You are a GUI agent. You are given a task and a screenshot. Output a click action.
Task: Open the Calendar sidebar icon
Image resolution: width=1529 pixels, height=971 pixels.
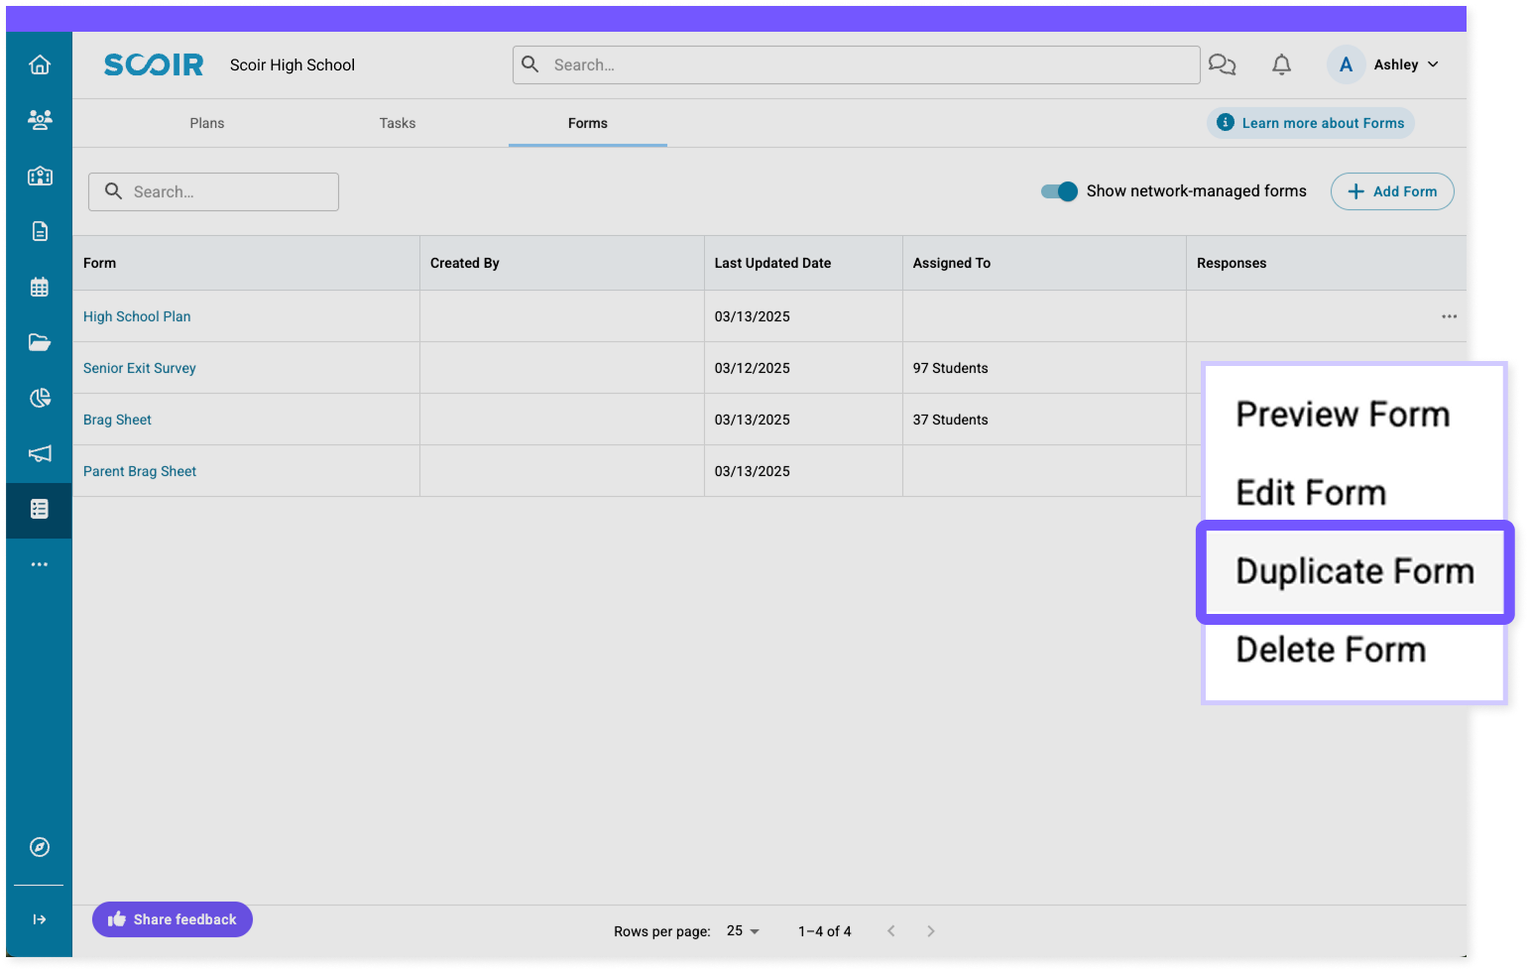pyautogui.click(x=40, y=287)
